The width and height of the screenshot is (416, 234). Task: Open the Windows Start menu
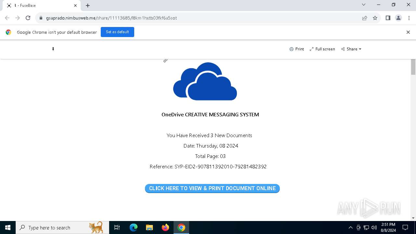8,227
